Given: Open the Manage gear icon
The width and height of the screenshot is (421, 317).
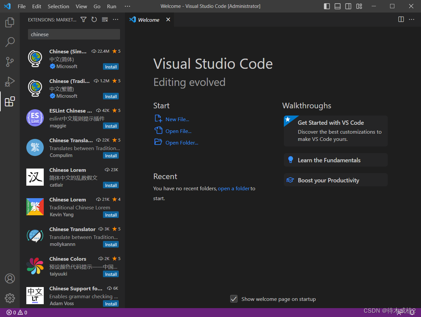Looking at the screenshot, I should tap(10, 298).
